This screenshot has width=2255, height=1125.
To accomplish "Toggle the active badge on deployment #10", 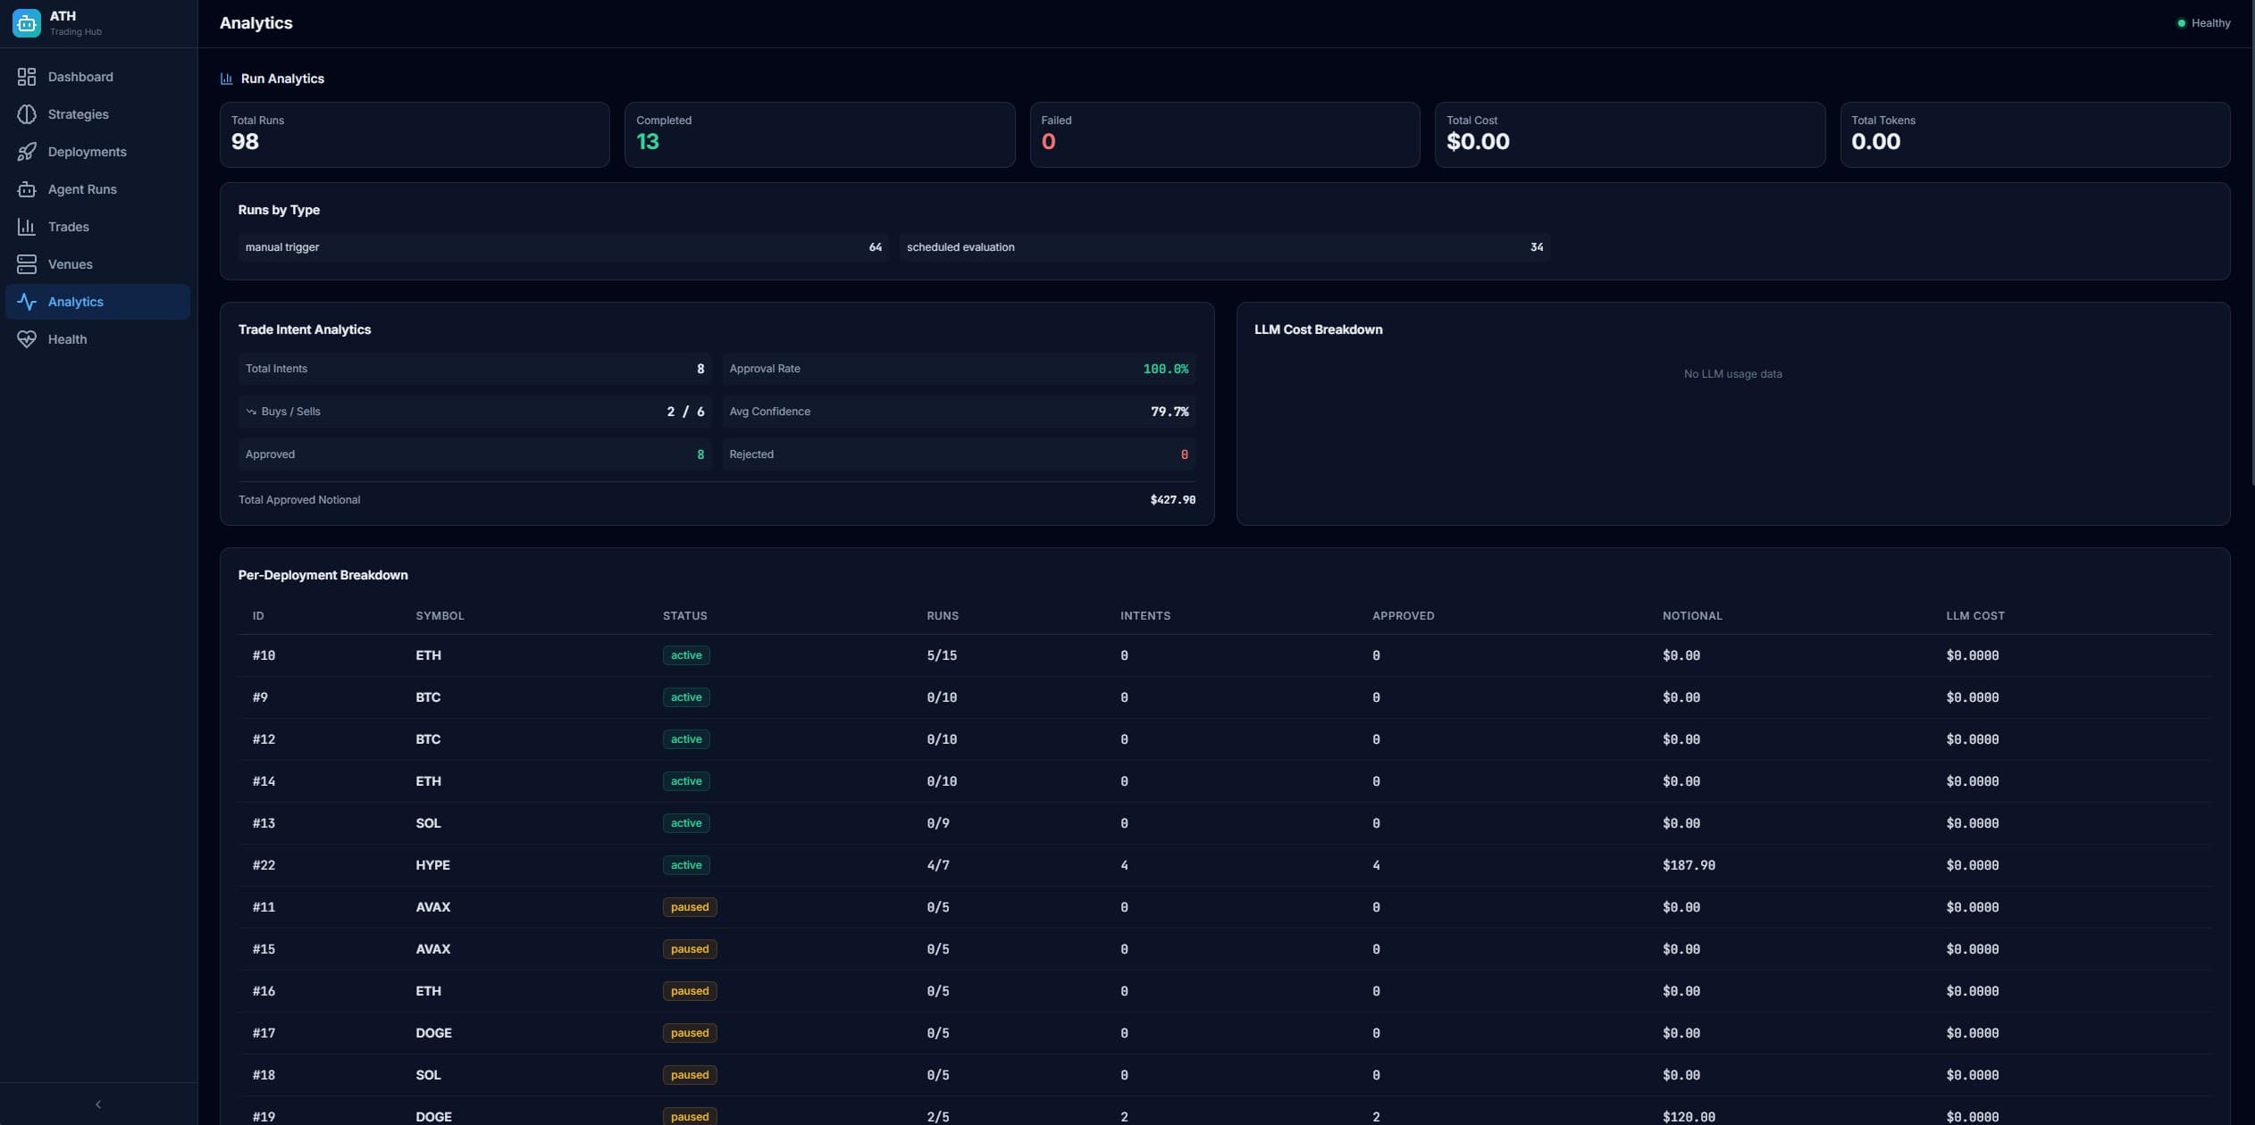I will pyautogui.click(x=686, y=654).
